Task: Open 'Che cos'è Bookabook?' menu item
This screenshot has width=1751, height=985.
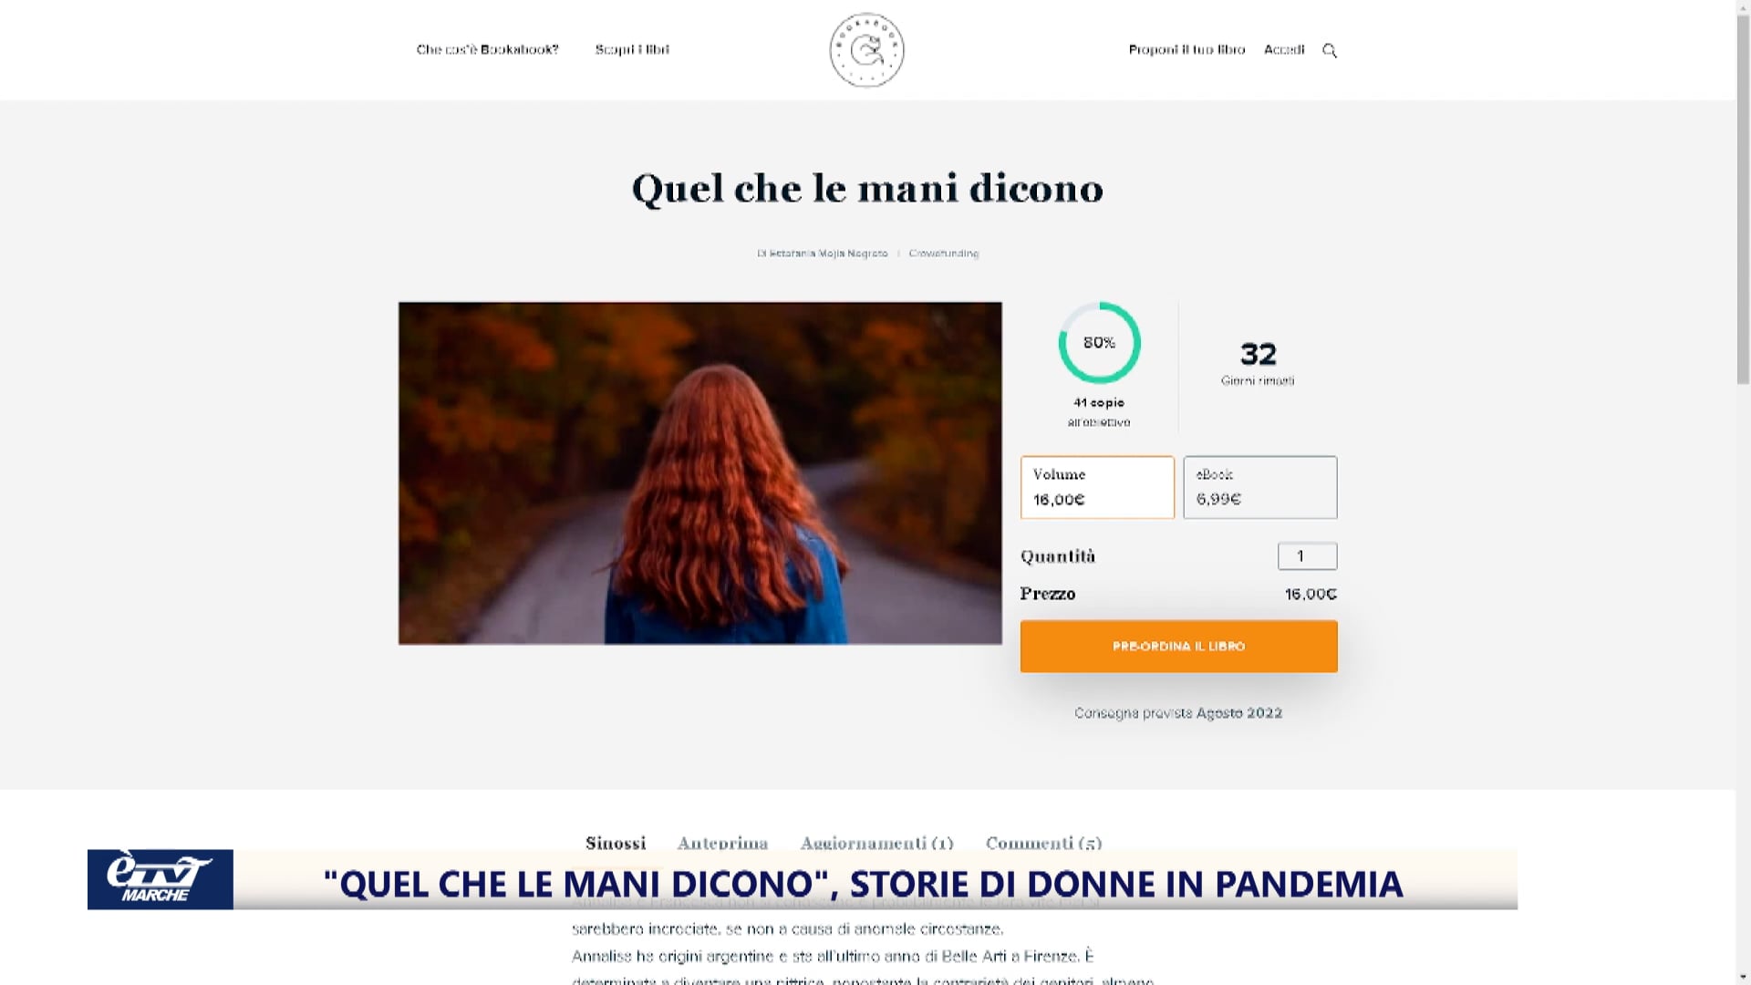Action: click(x=487, y=49)
